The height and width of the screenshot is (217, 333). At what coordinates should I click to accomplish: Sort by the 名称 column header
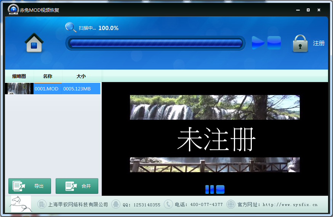pyautogui.click(x=48, y=76)
